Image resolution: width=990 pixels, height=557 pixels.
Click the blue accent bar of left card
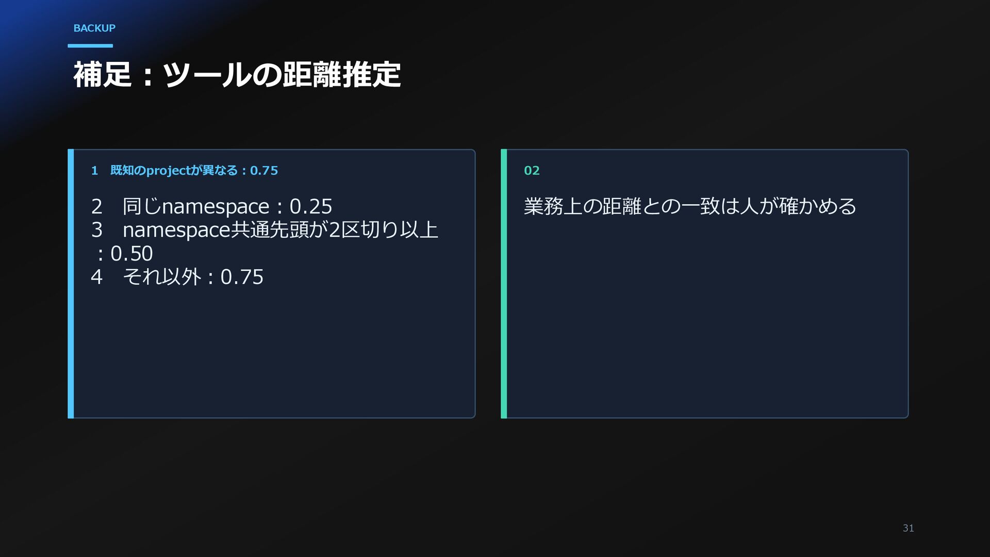click(x=71, y=284)
